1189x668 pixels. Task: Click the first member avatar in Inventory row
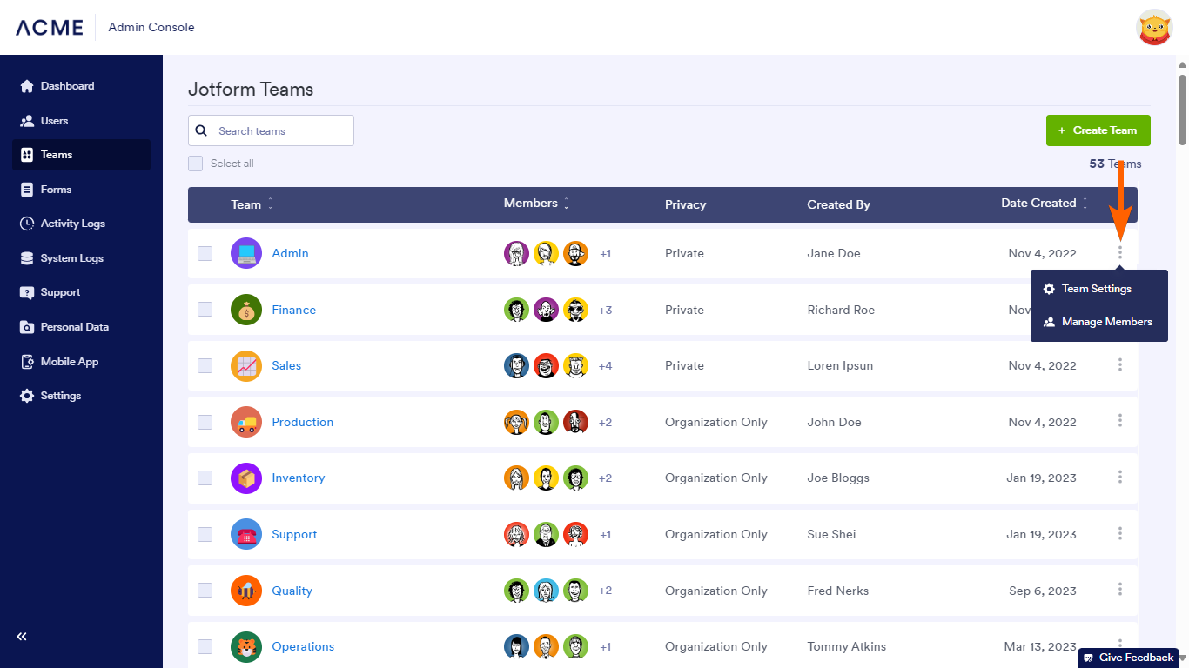517,478
